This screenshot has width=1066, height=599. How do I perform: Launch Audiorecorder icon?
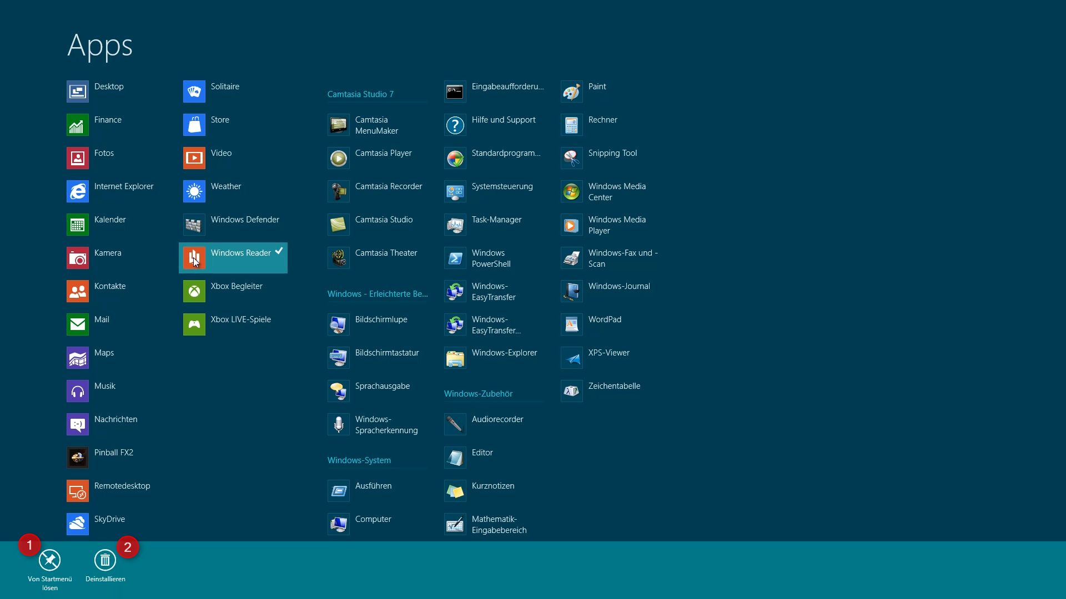(455, 424)
